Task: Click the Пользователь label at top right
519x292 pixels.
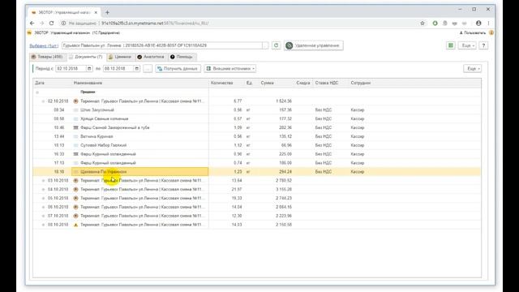Action: click(473, 32)
